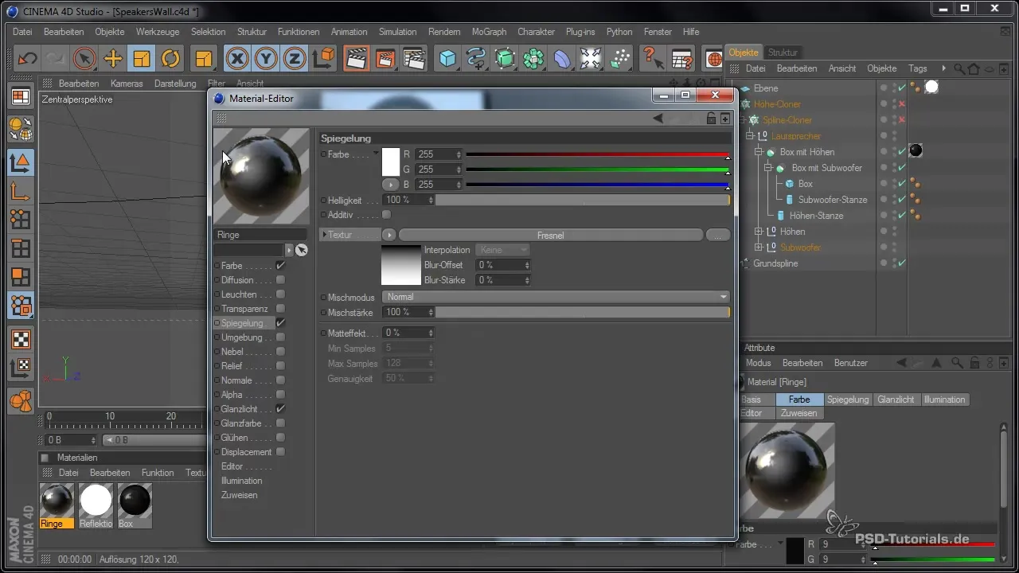Select the Scale tool icon

tap(142, 59)
